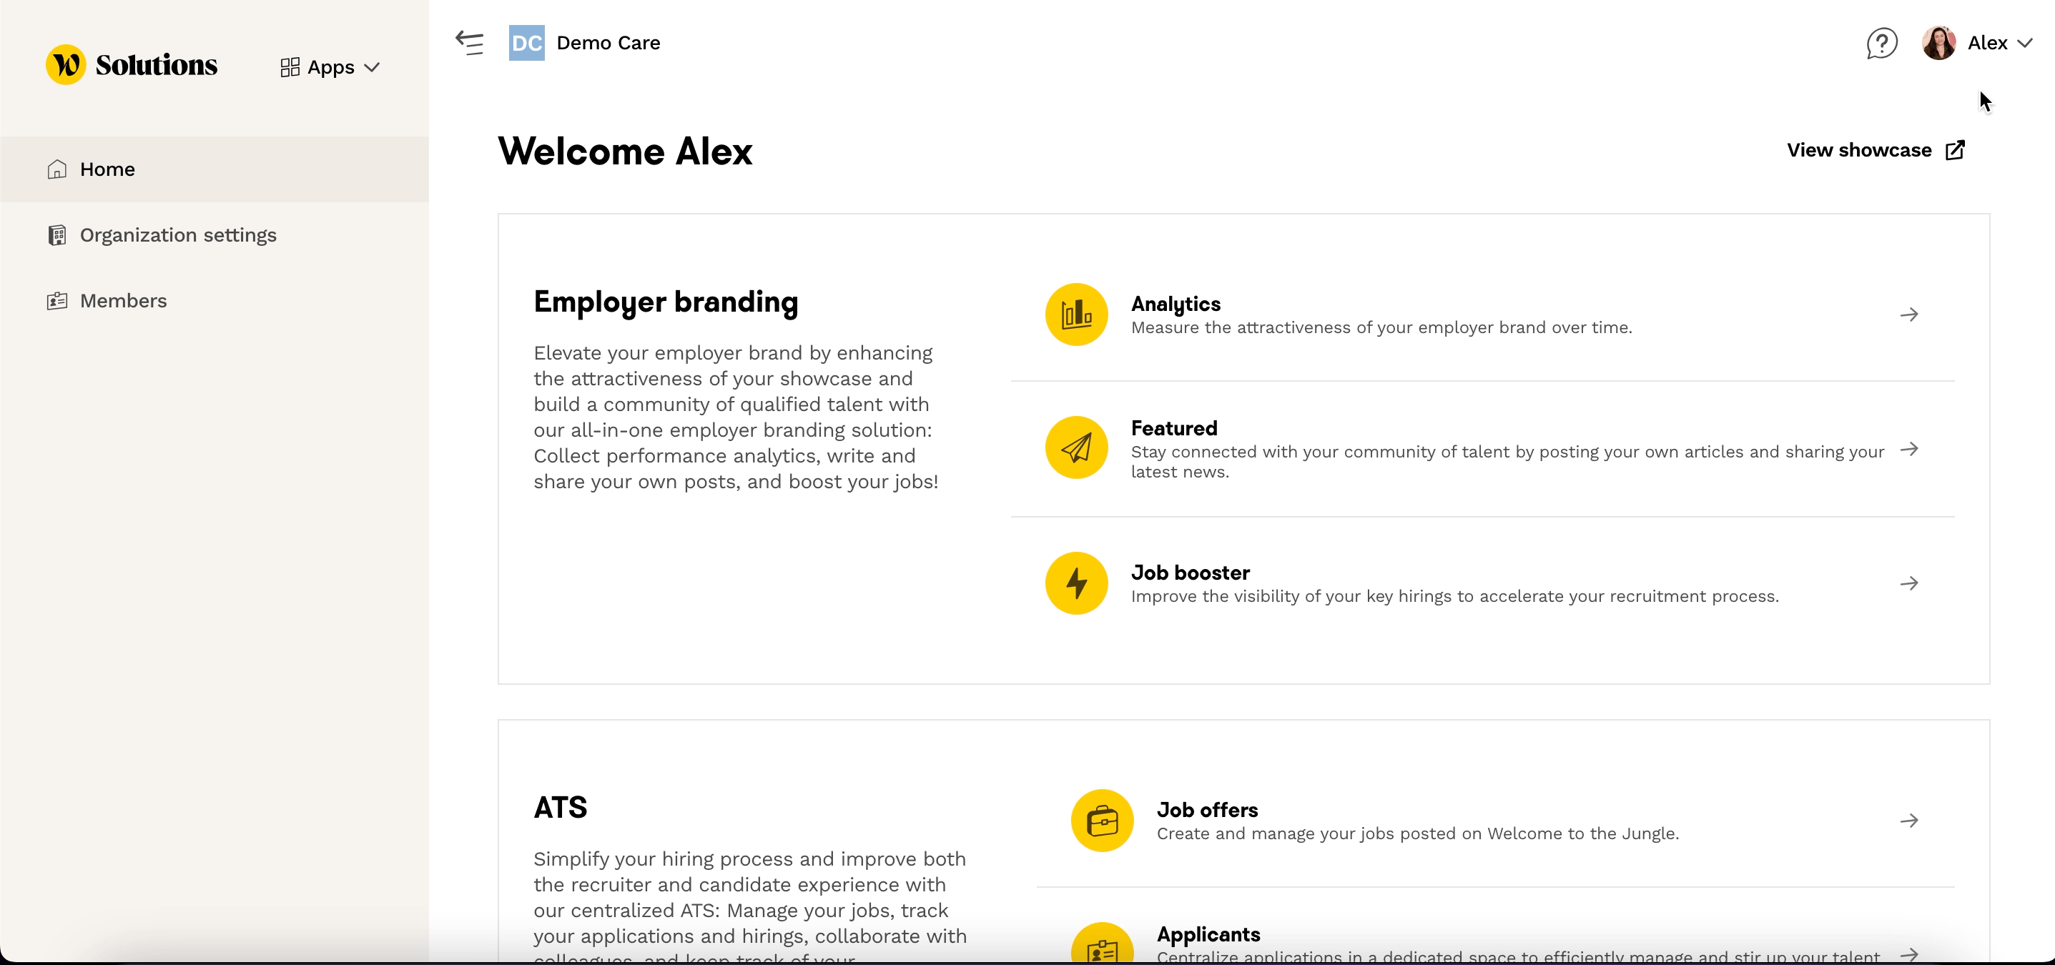
Task: Open Organization settings in the sidebar
Action: [x=178, y=235]
